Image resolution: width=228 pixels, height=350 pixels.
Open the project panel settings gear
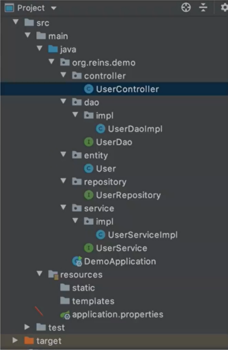224,8
